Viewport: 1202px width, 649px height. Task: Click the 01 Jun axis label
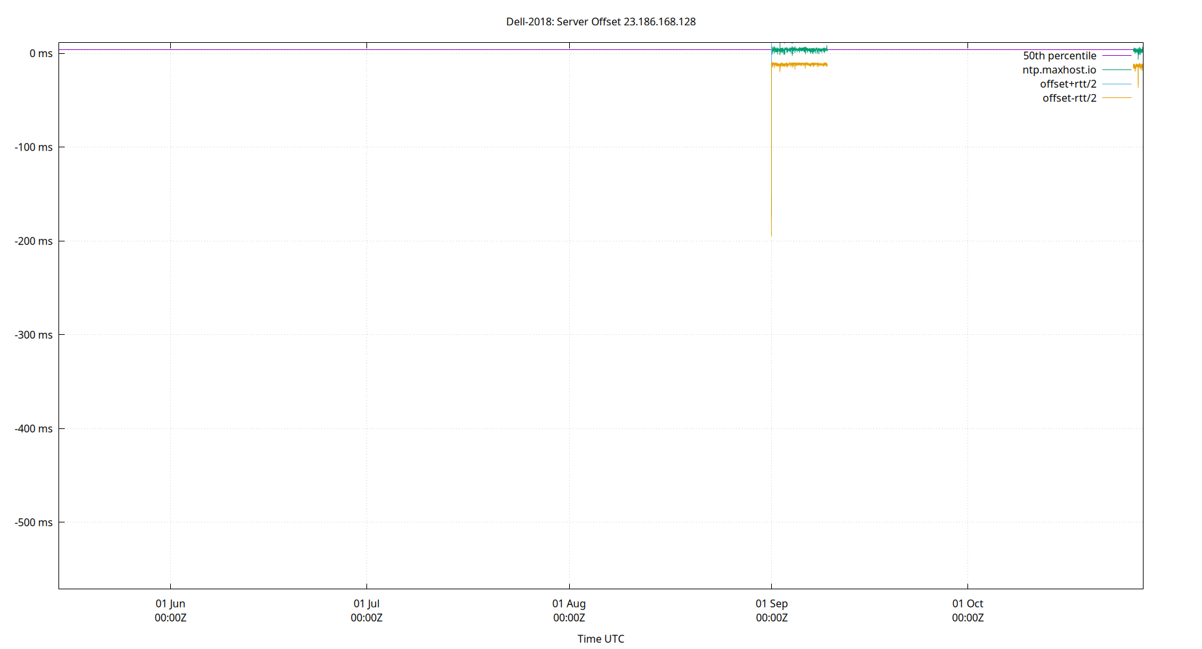click(170, 604)
